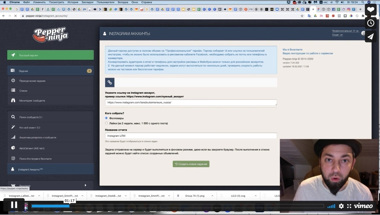
Task: Click the Опция: нет link
Action: [337, 35]
